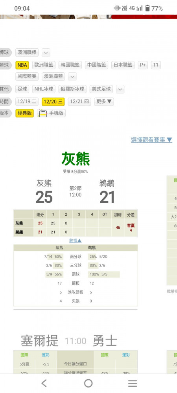Open the recent apps menu icon
The height and width of the screenshot is (393, 177).
133,383
